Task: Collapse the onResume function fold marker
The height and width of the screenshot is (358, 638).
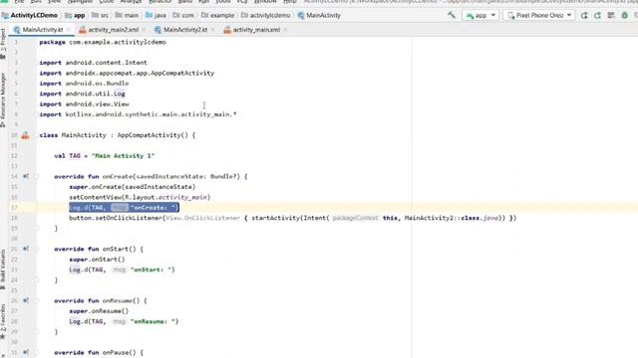Action: coord(36,300)
